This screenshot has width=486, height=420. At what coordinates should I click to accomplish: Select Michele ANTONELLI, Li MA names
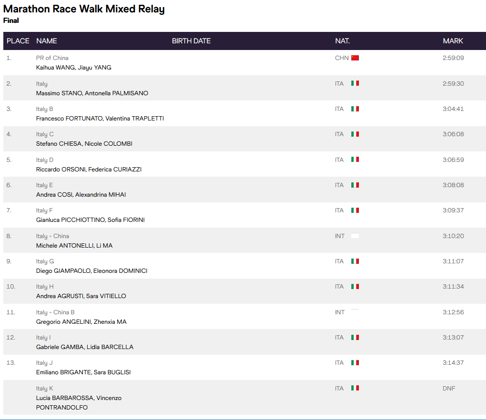pos(74,246)
